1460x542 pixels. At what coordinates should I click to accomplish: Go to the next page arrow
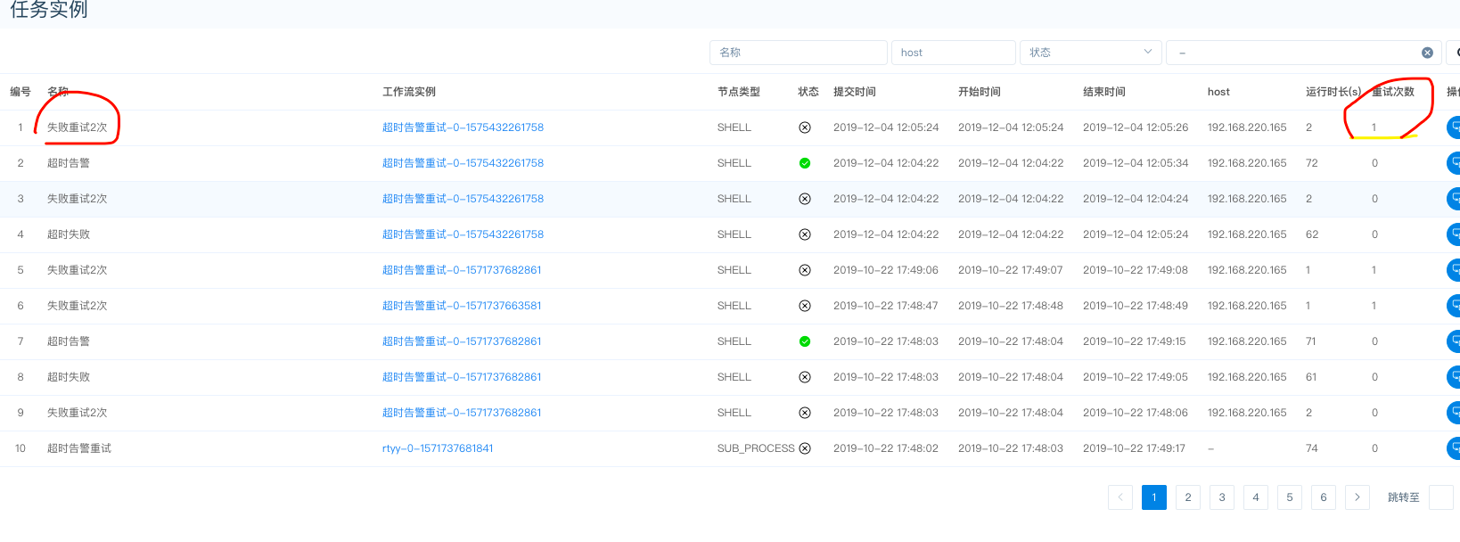tap(1357, 497)
